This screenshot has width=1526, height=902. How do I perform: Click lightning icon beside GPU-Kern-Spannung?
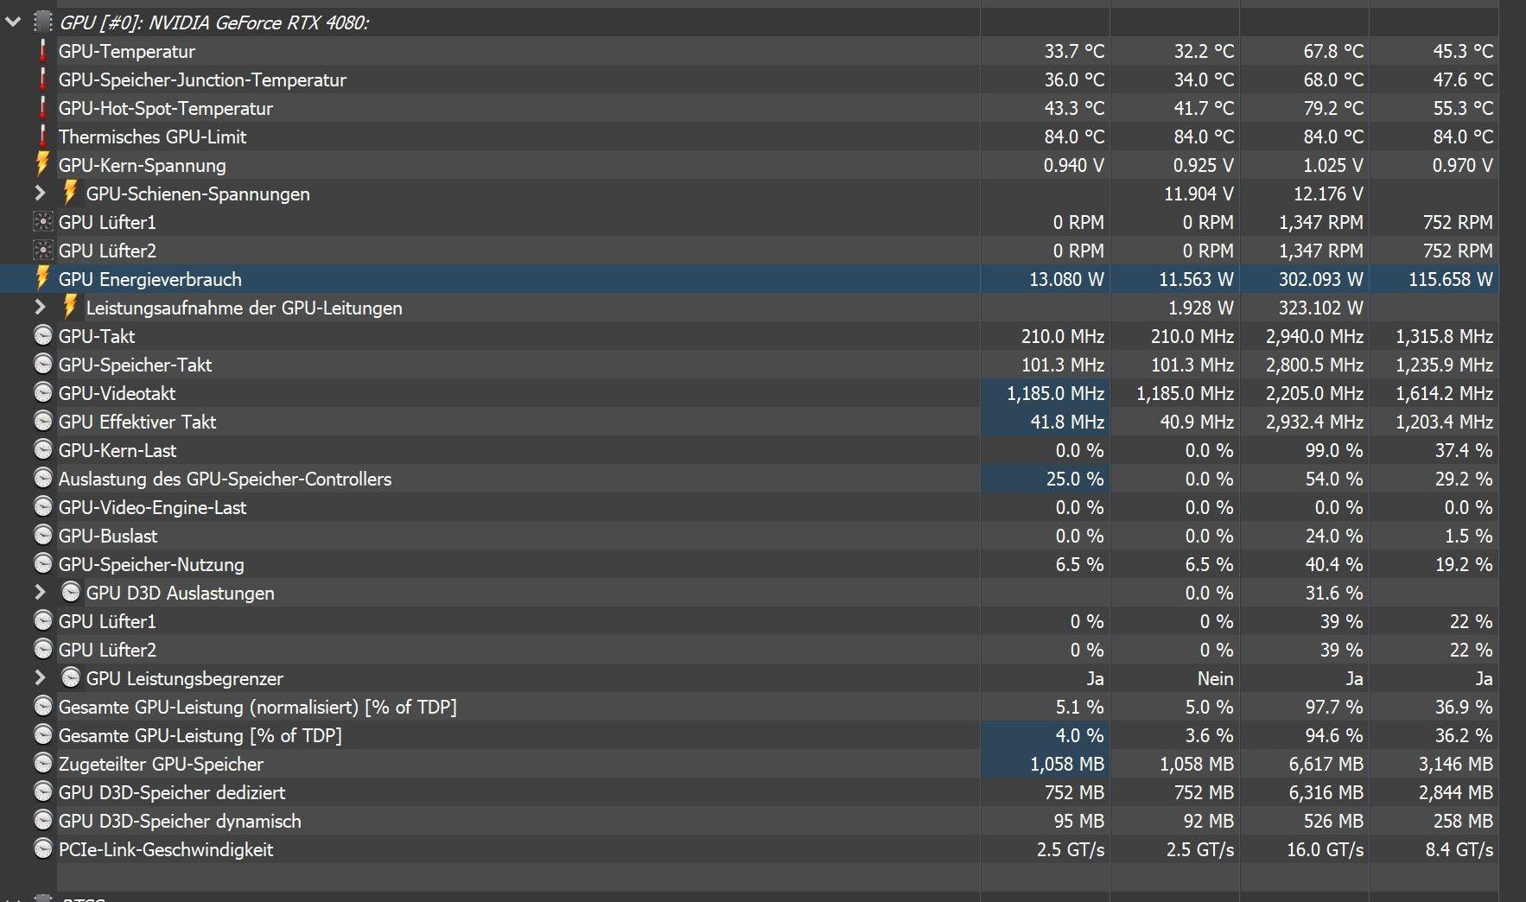[x=42, y=164]
